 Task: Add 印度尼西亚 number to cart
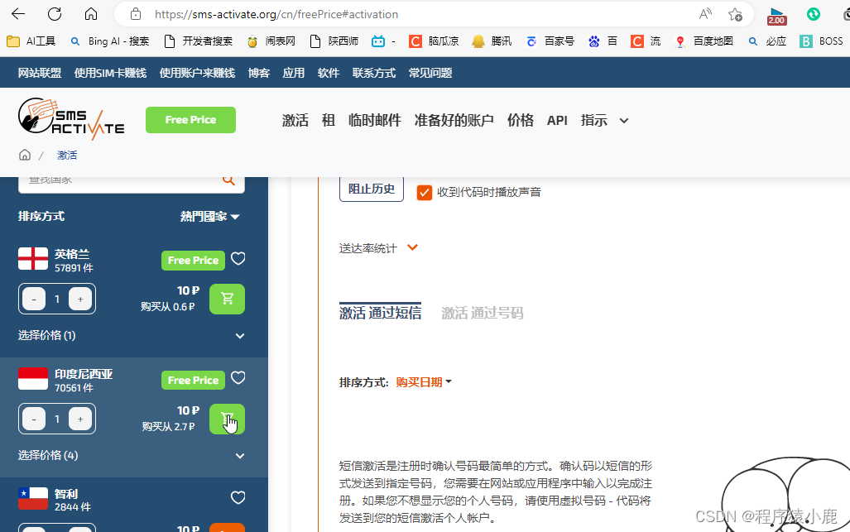pyautogui.click(x=227, y=419)
